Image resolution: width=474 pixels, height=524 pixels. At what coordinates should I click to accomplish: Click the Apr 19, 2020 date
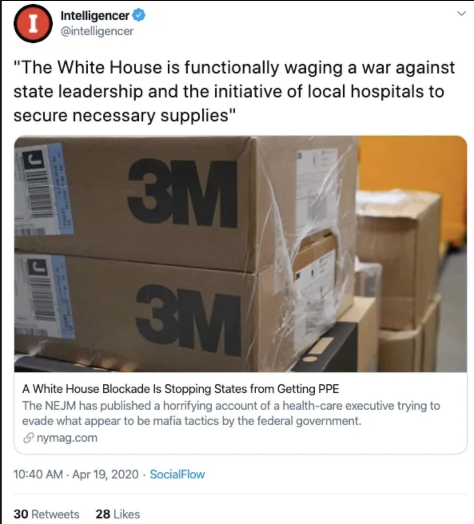click(106, 474)
